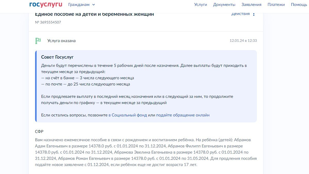Click the СФР section heading
This screenshot has height=174, width=309.
click(x=39, y=131)
